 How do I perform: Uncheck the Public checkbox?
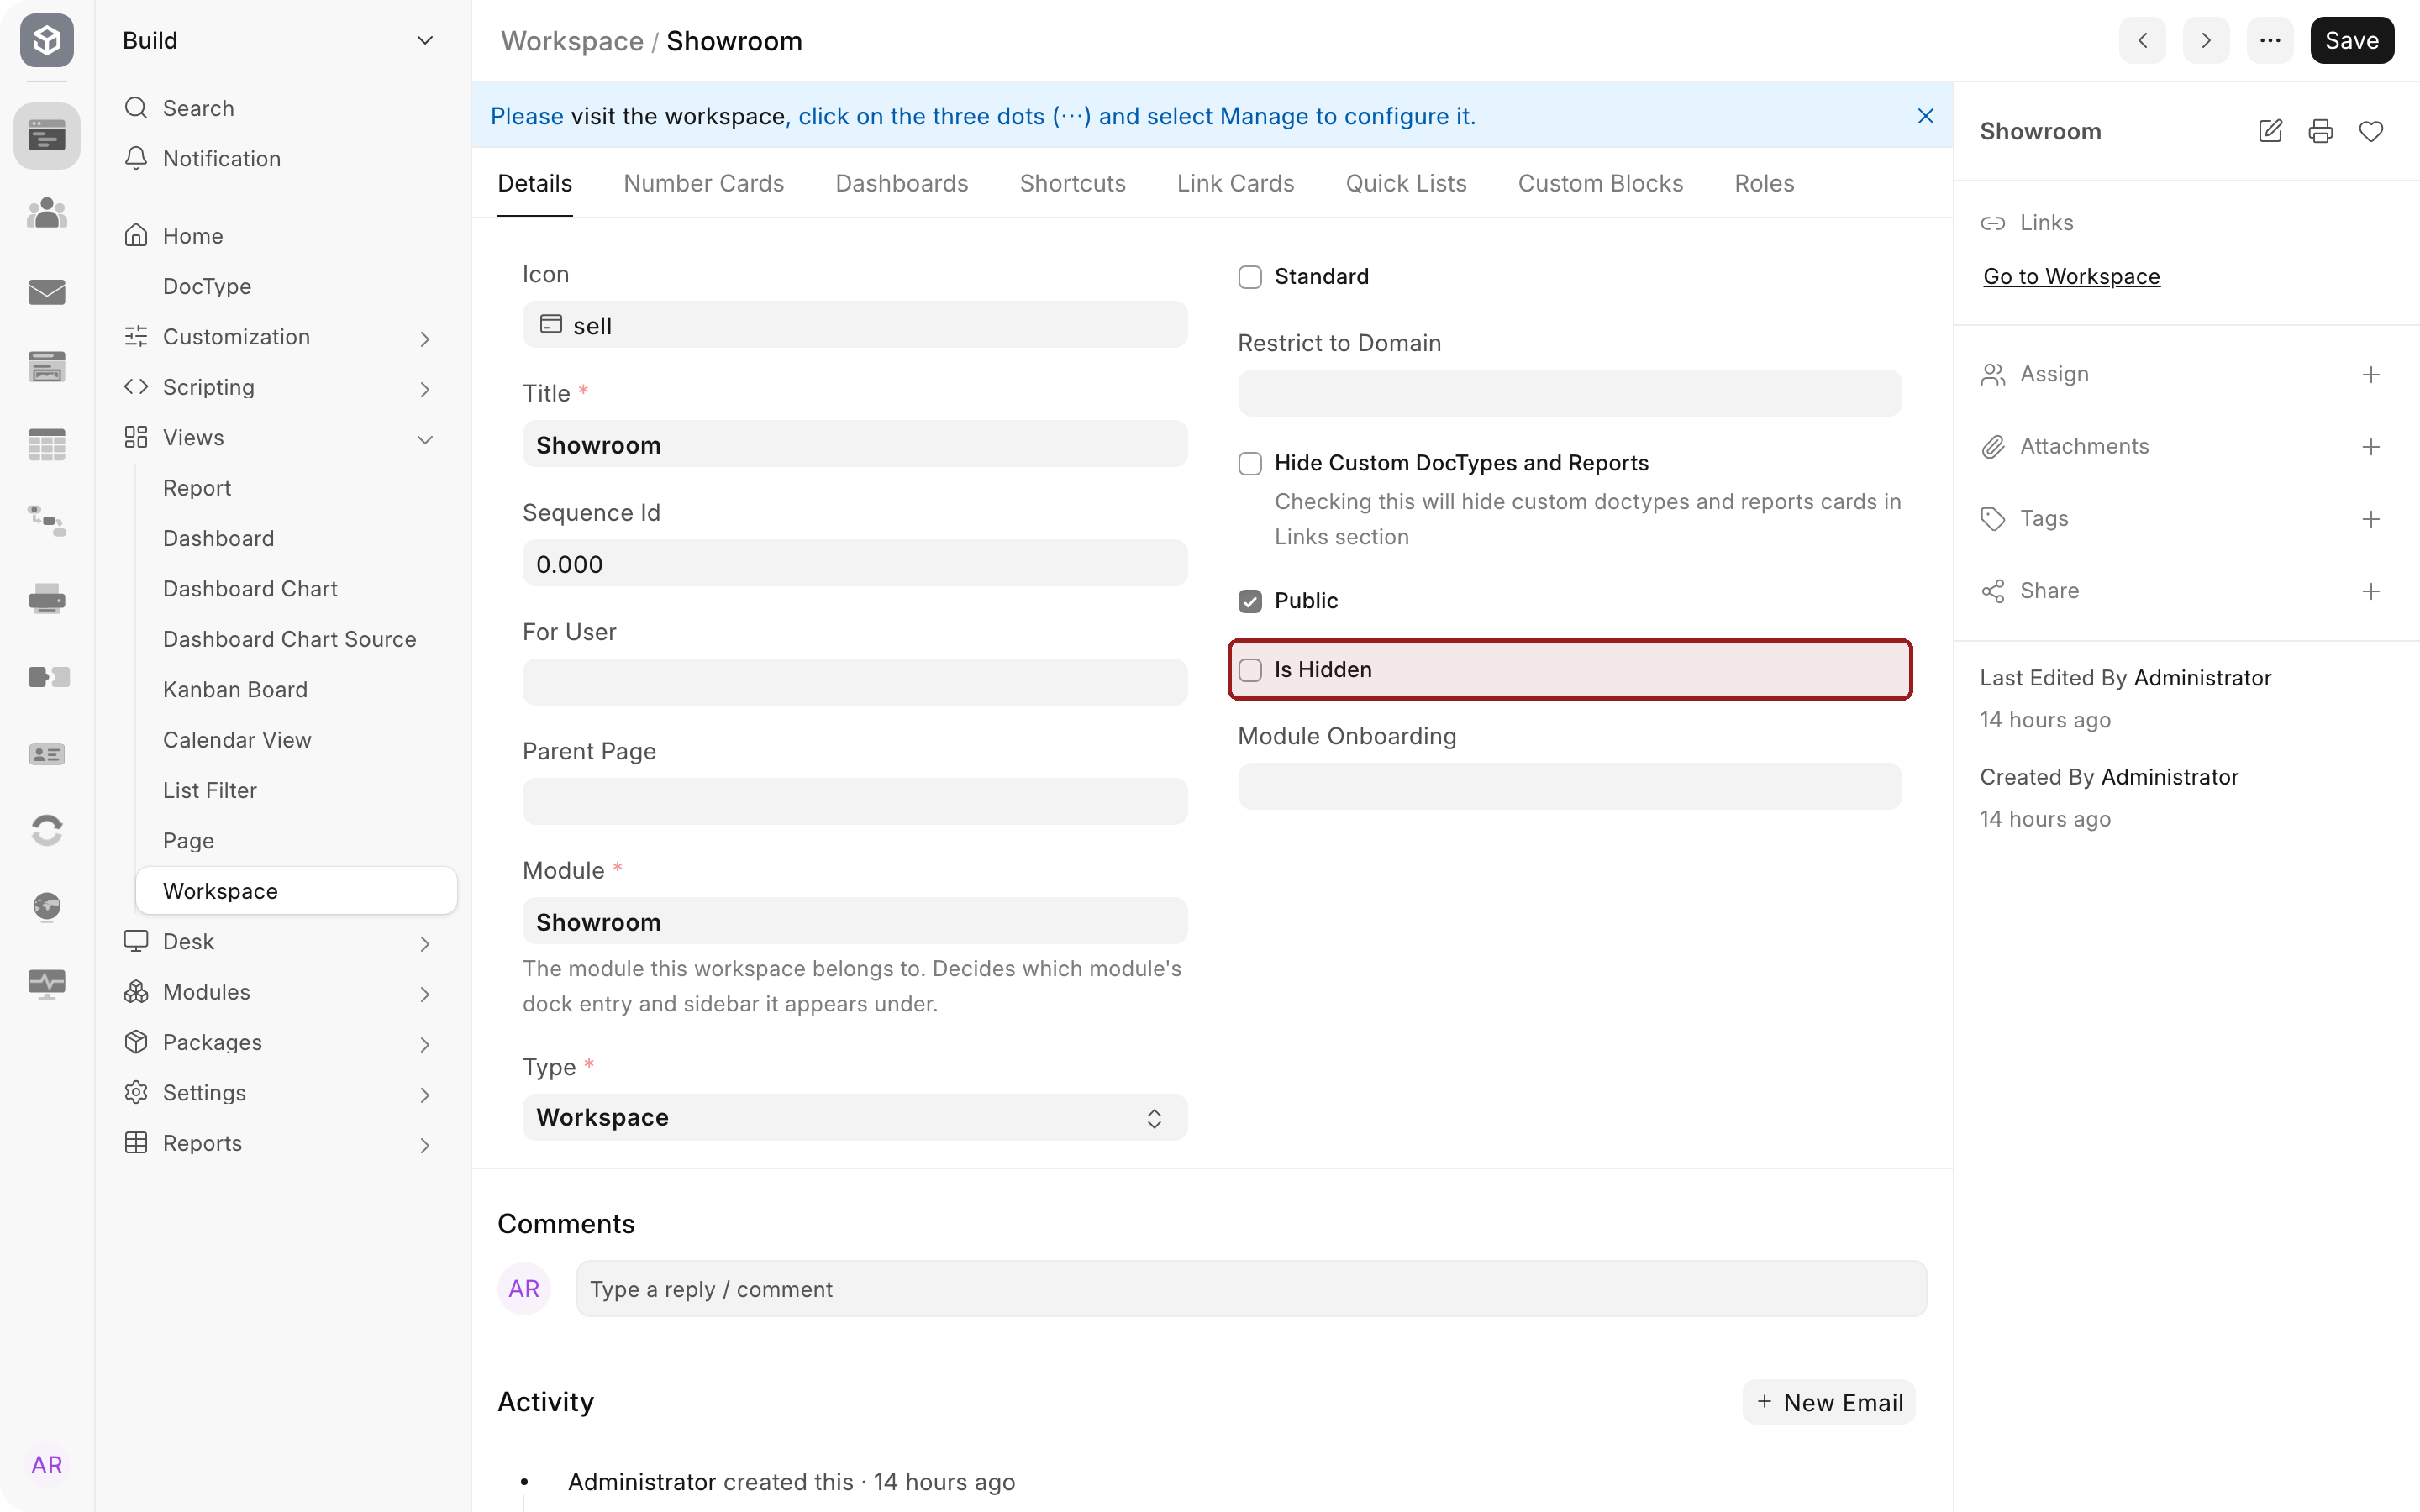[x=1250, y=601]
